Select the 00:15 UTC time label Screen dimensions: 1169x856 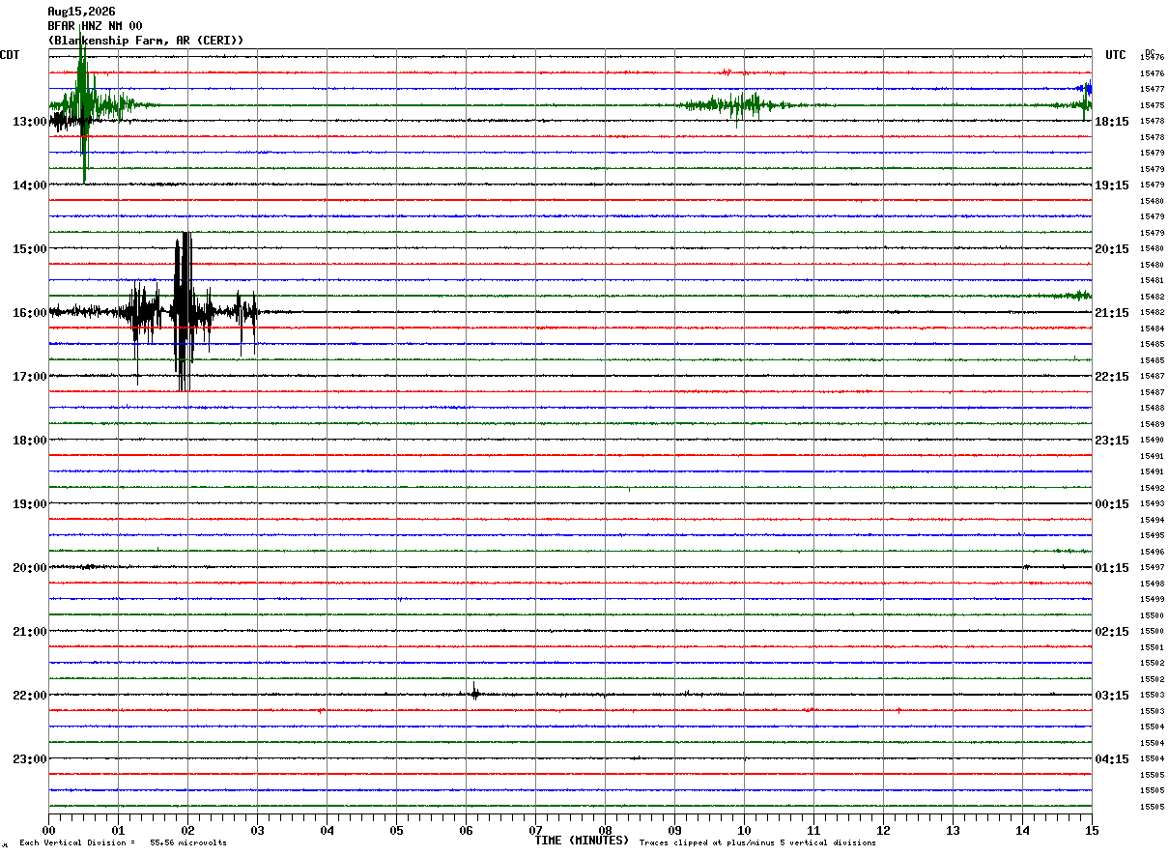point(1111,504)
